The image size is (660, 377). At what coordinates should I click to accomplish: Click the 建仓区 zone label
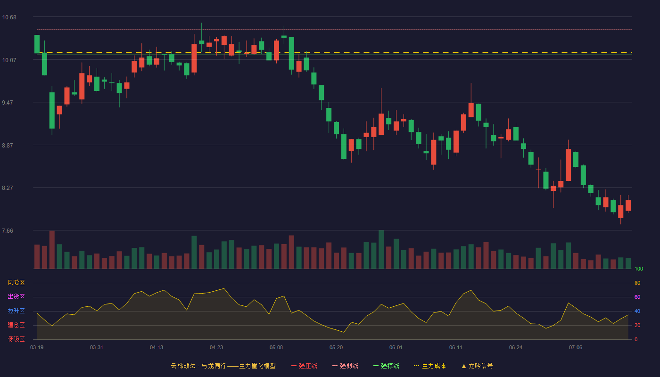(x=16, y=325)
